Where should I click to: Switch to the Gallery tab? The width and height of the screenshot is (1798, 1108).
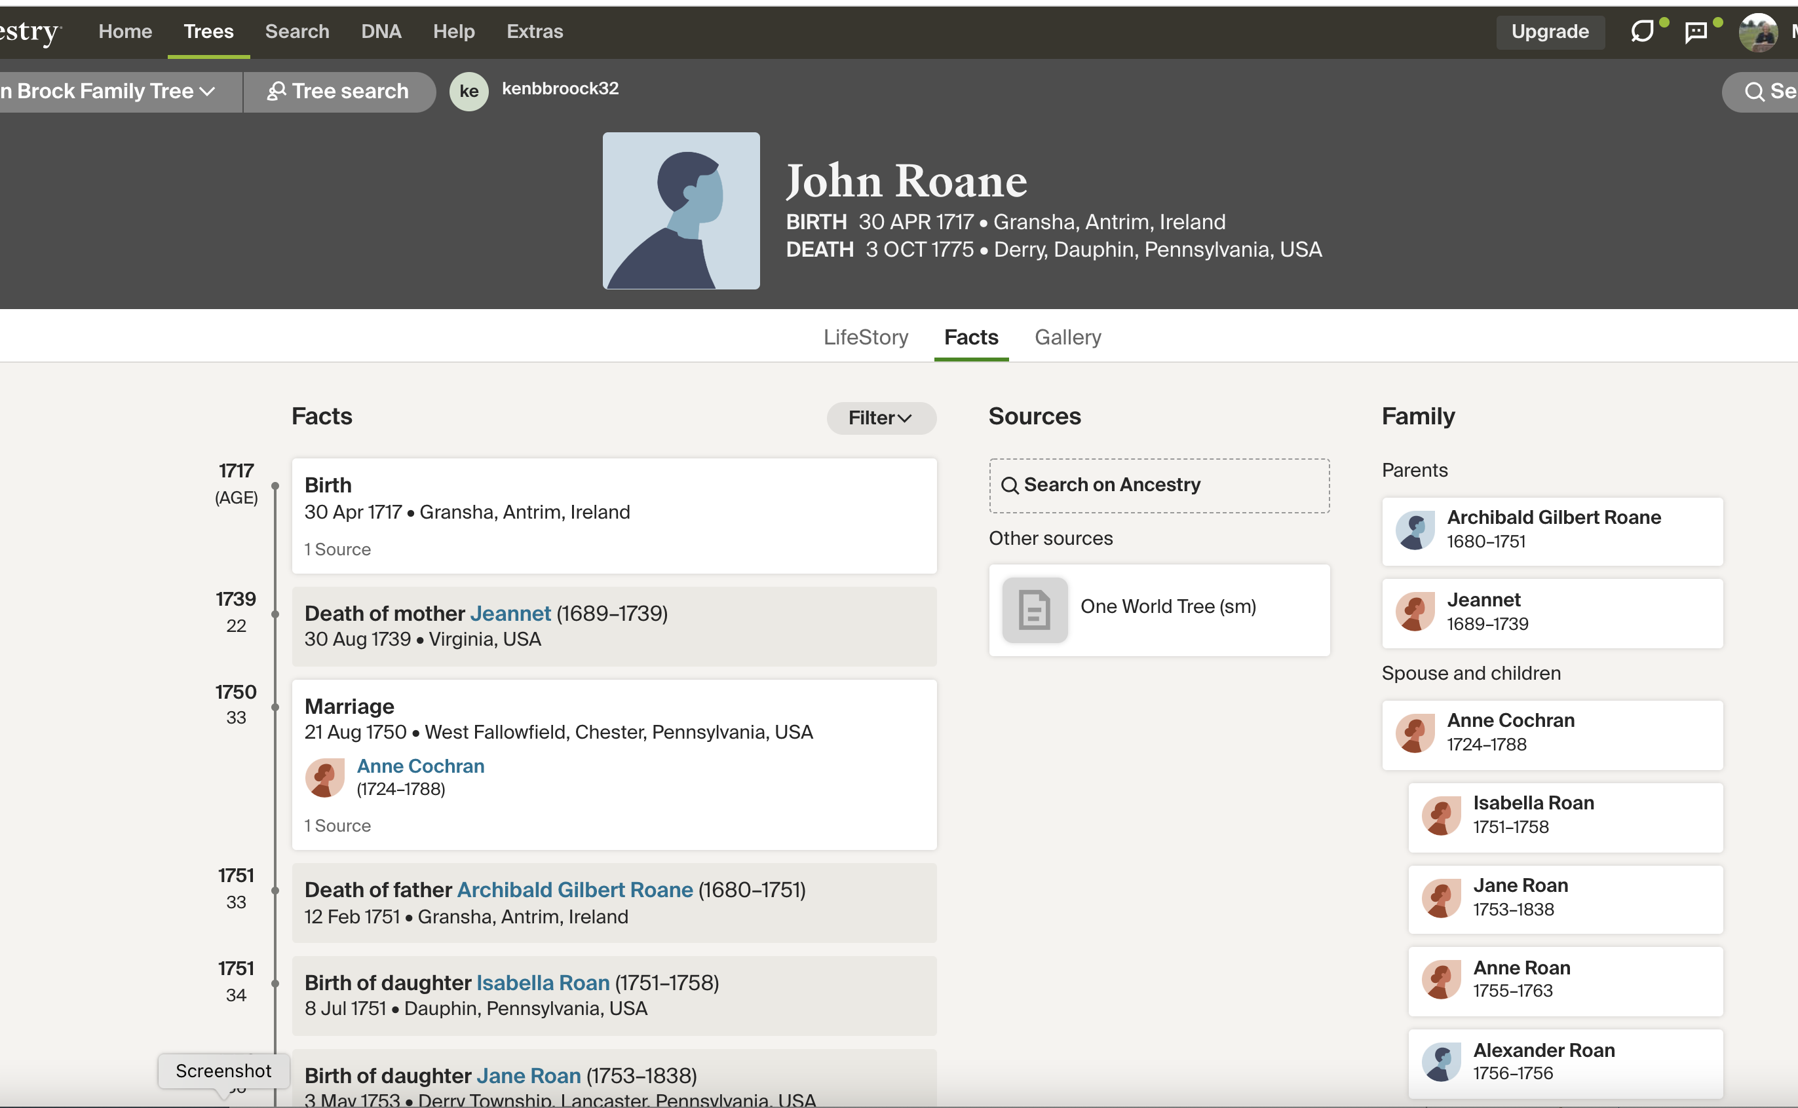point(1067,337)
